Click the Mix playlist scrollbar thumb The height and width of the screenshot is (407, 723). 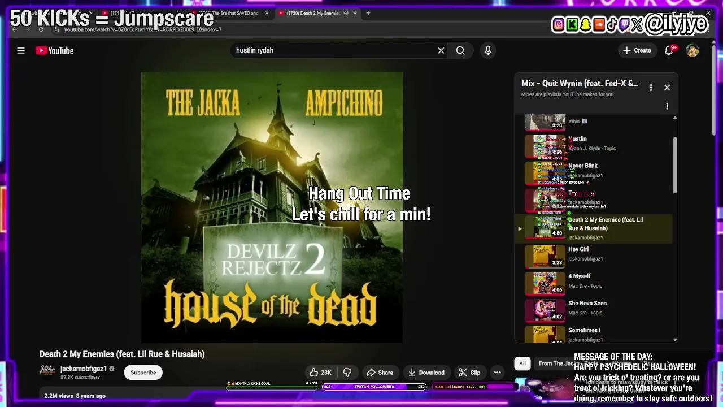(x=674, y=164)
